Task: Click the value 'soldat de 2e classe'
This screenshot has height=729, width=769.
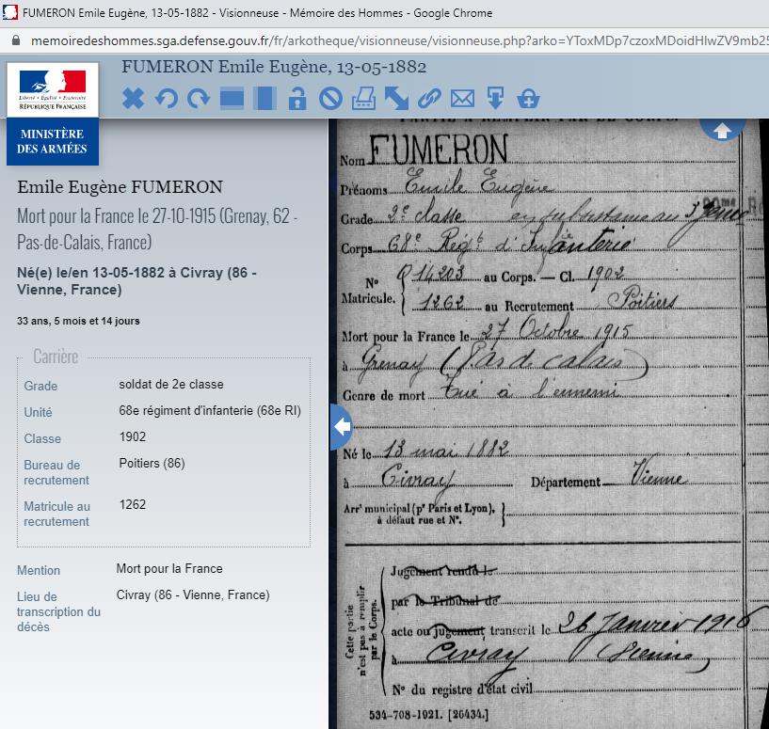Action: coord(171,385)
